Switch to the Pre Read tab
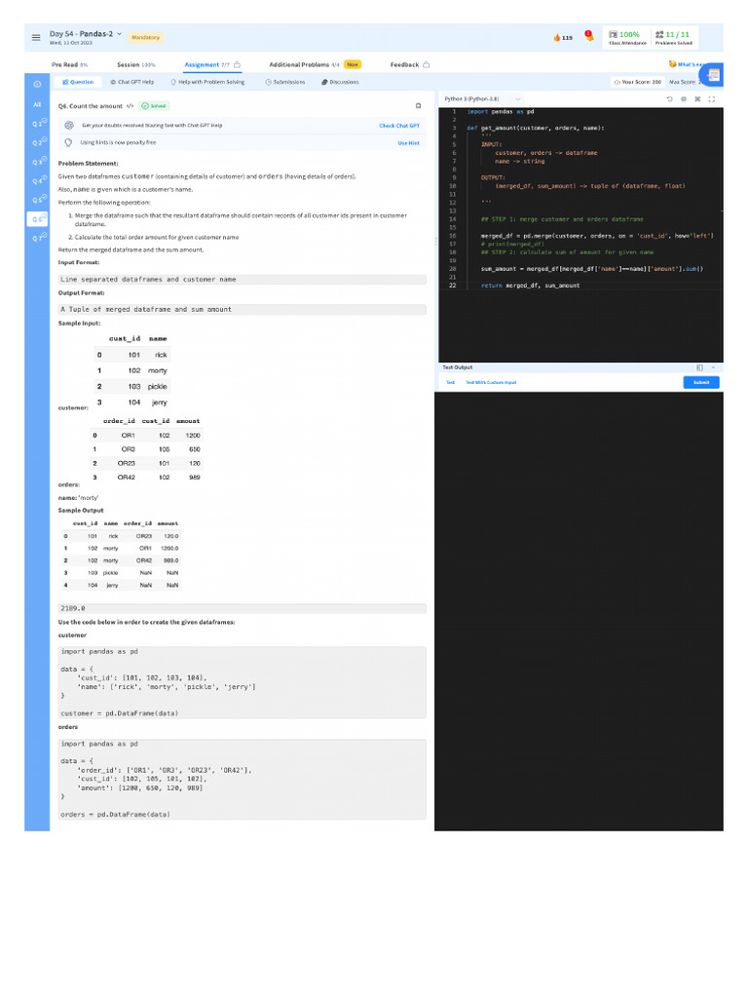748x998 pixels. click(69, 65)
